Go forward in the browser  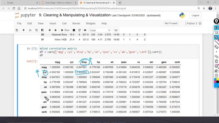pos(9,8)
